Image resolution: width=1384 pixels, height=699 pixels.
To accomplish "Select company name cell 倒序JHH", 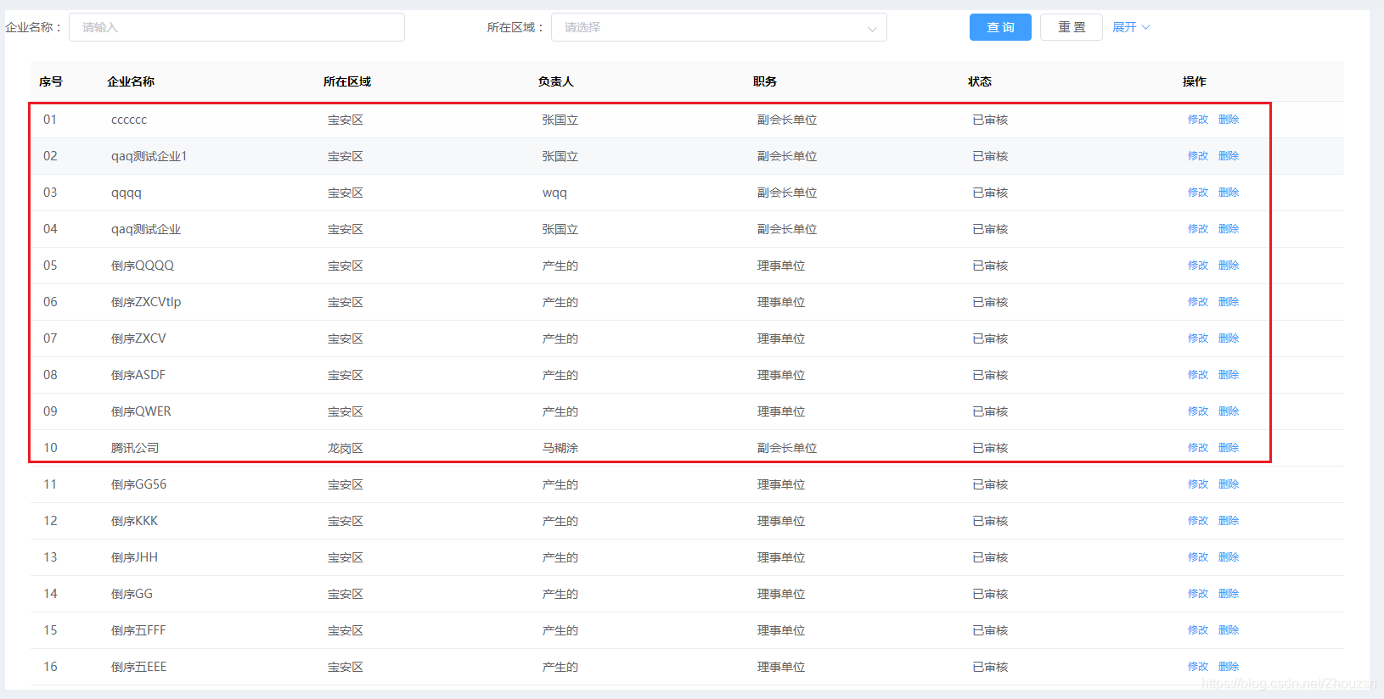I will coord(134,557).
